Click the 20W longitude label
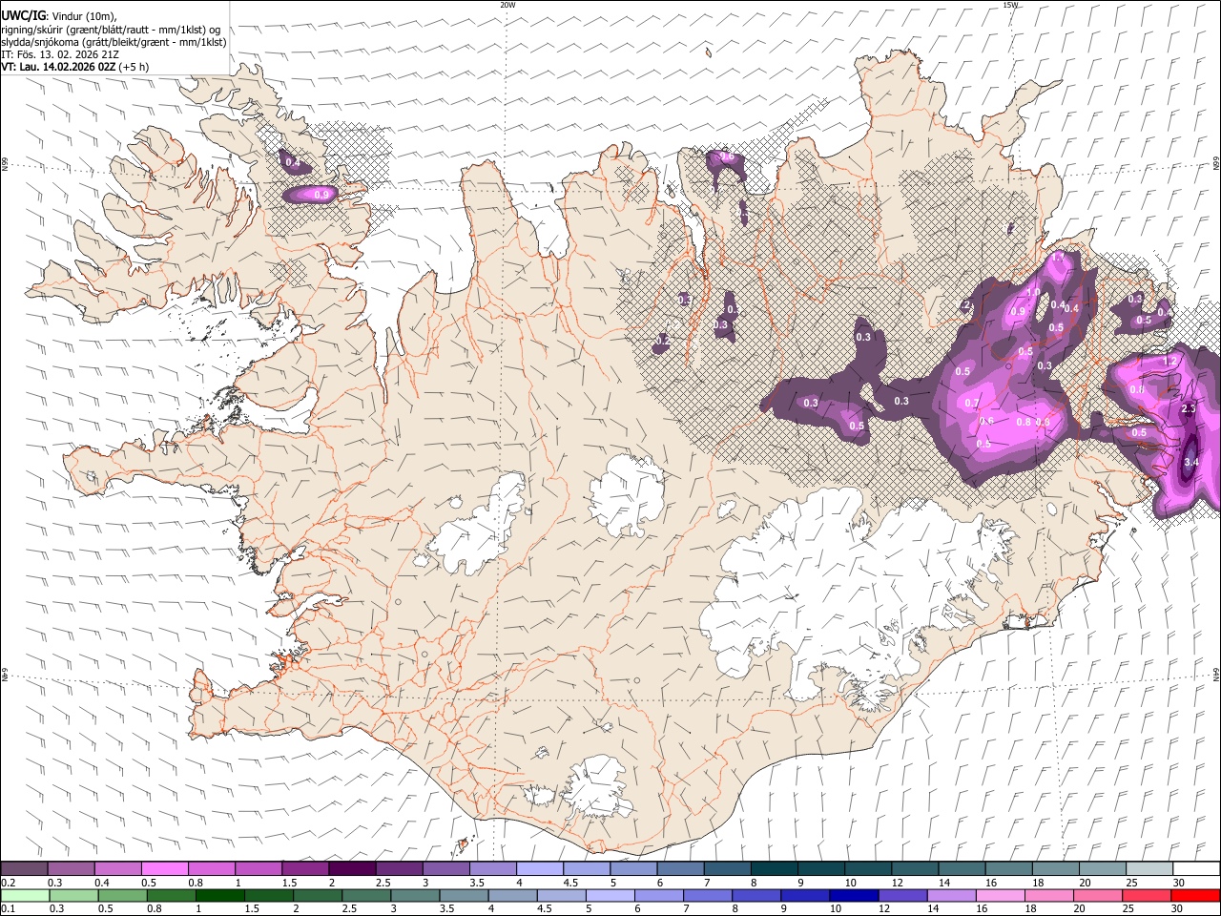Viewport: 1221px width, 916px height. pos(507,5)
